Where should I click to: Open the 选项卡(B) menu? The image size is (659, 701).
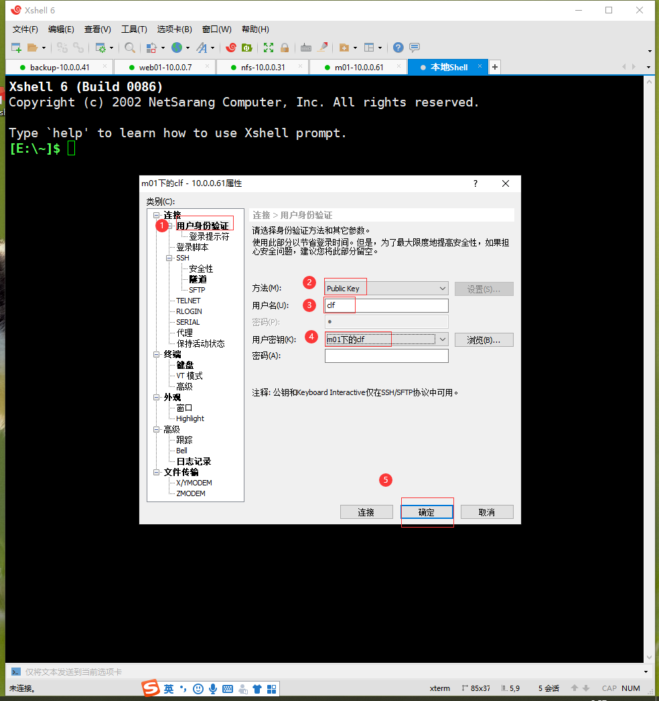tap(174, 29)
